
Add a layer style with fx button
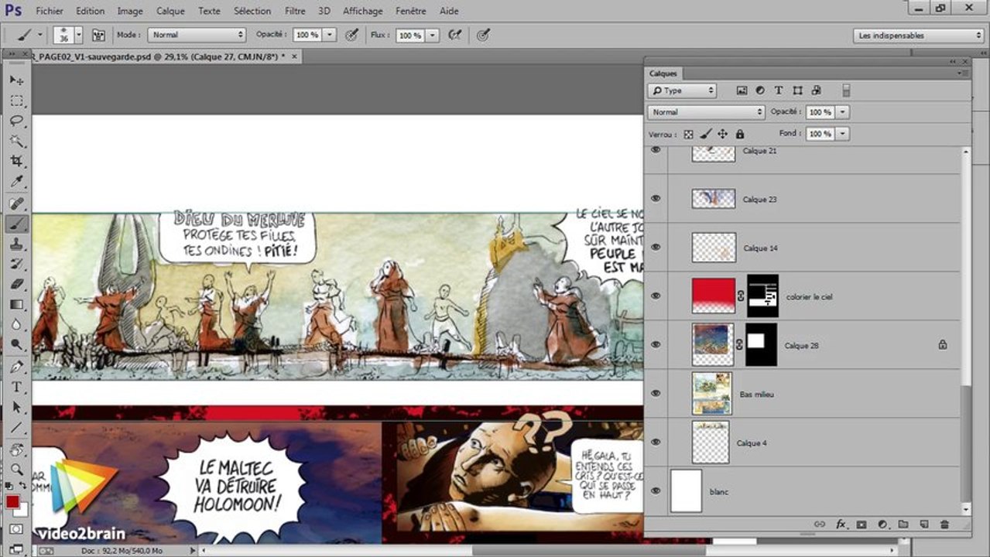841,525
